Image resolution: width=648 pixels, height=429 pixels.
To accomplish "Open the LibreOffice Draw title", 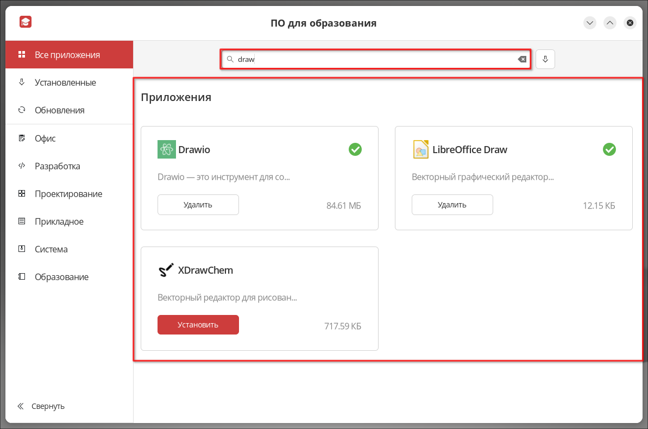I will 470,150.
